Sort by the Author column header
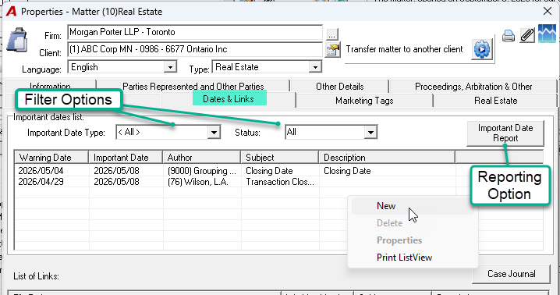The height and width of the screenshot is (295, 560). (x=202, y=158)
